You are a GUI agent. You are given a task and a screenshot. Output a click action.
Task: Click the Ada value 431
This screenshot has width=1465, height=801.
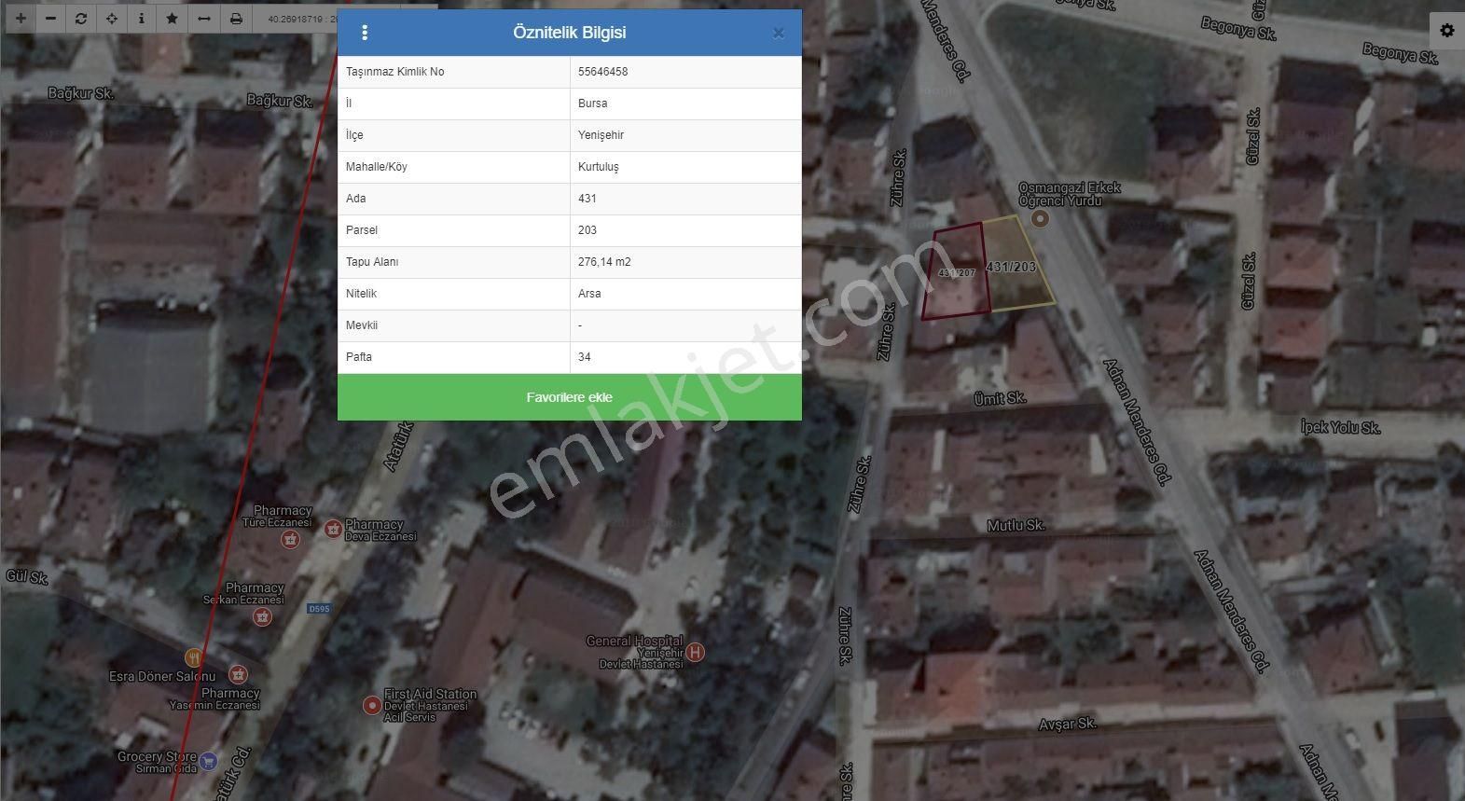587,199
